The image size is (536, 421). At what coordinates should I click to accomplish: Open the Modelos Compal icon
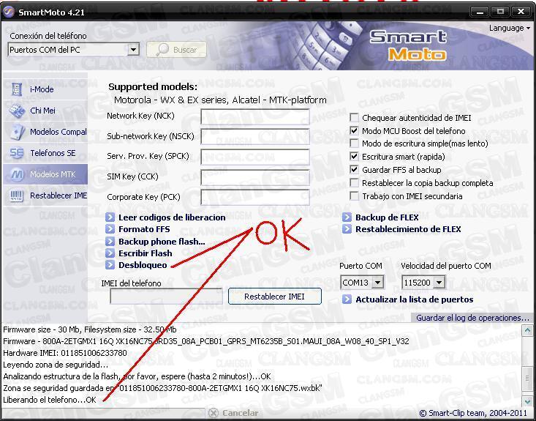click(x=17, y=133)
